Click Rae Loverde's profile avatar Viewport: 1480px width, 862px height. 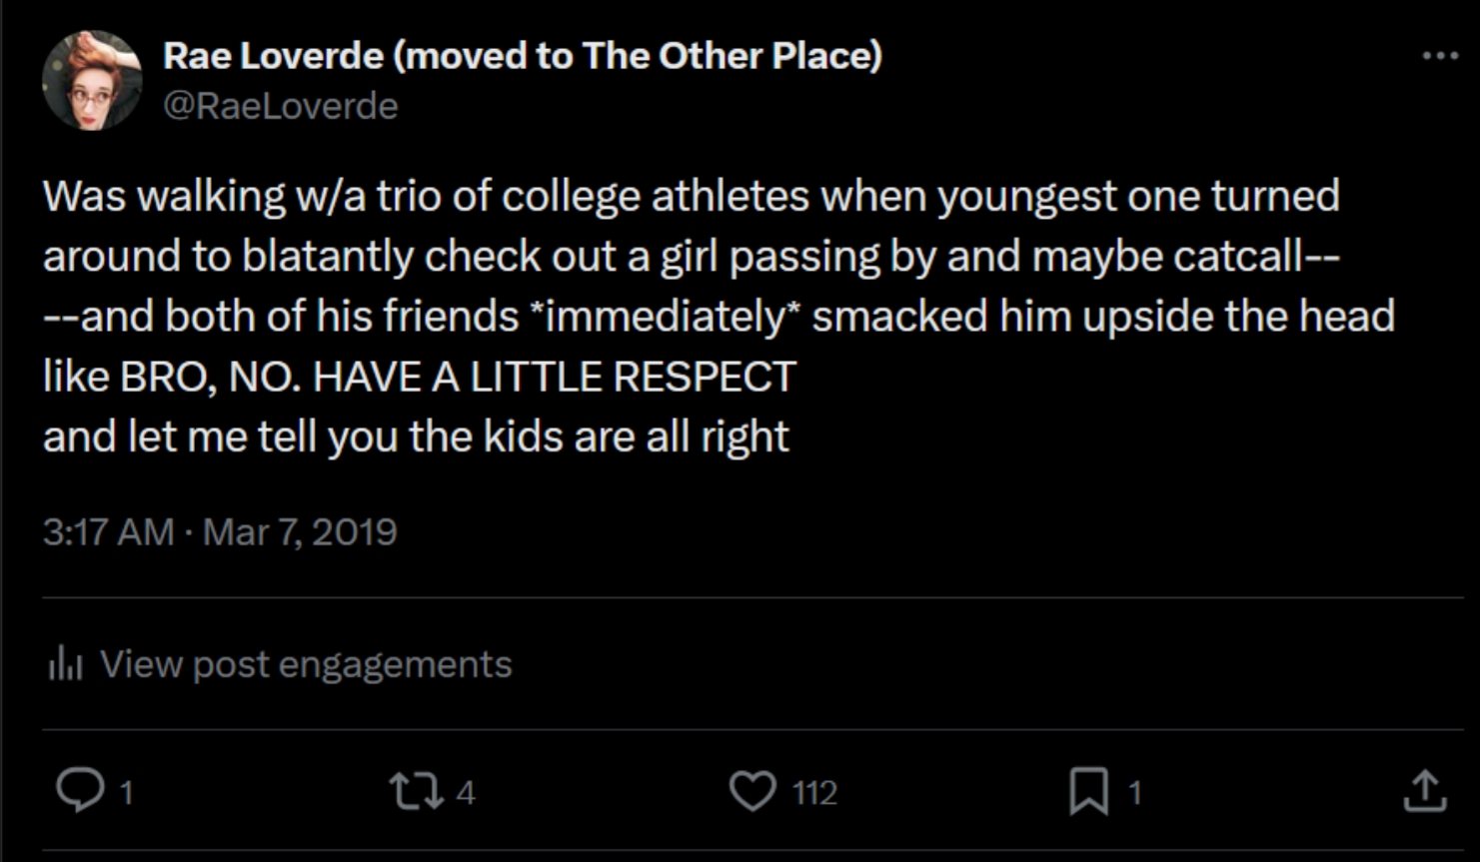click(x=92, y=80)
